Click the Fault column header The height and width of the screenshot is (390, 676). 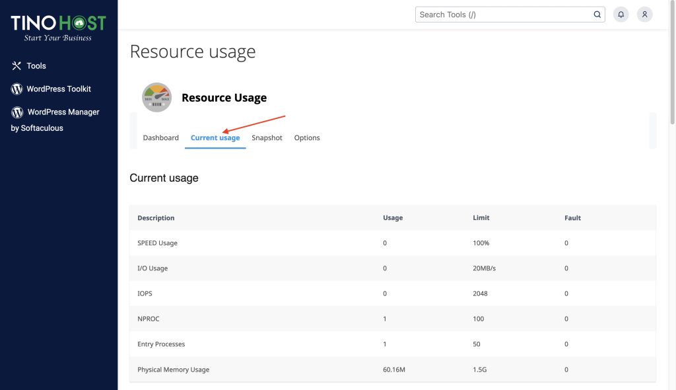click(572, 218)
